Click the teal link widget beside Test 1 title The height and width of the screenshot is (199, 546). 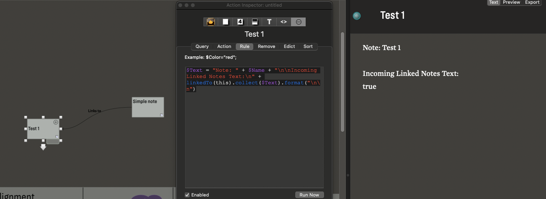click(x=357, y=16)
